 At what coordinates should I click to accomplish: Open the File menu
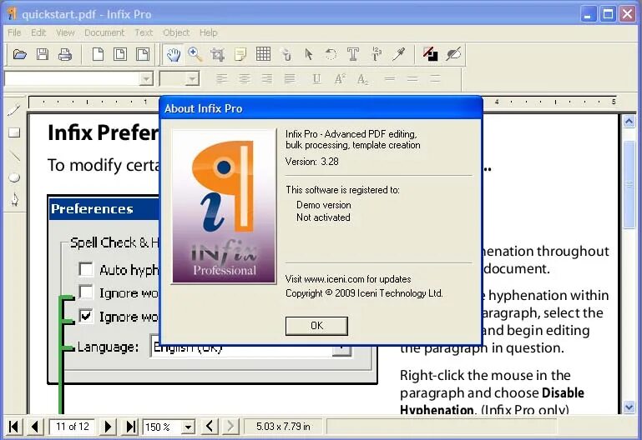point(14,32)
